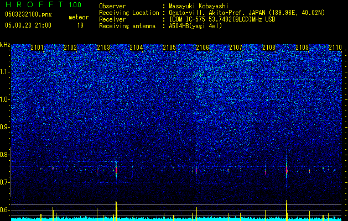Click the A504HB(yagi 4el) antenna text
The height and width of the screenshot is (221, 348).
pos(195,26)
